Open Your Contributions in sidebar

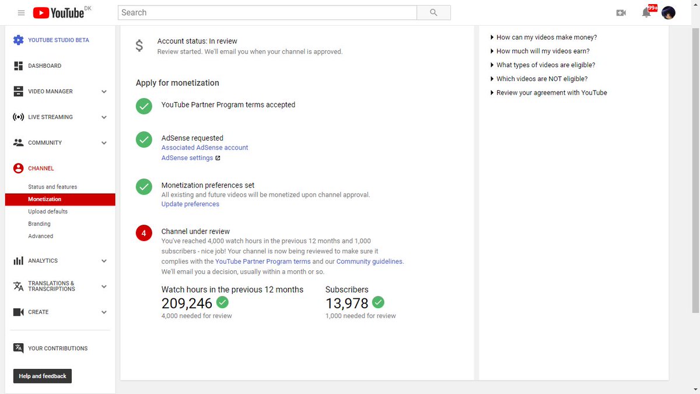click(58, 348)
